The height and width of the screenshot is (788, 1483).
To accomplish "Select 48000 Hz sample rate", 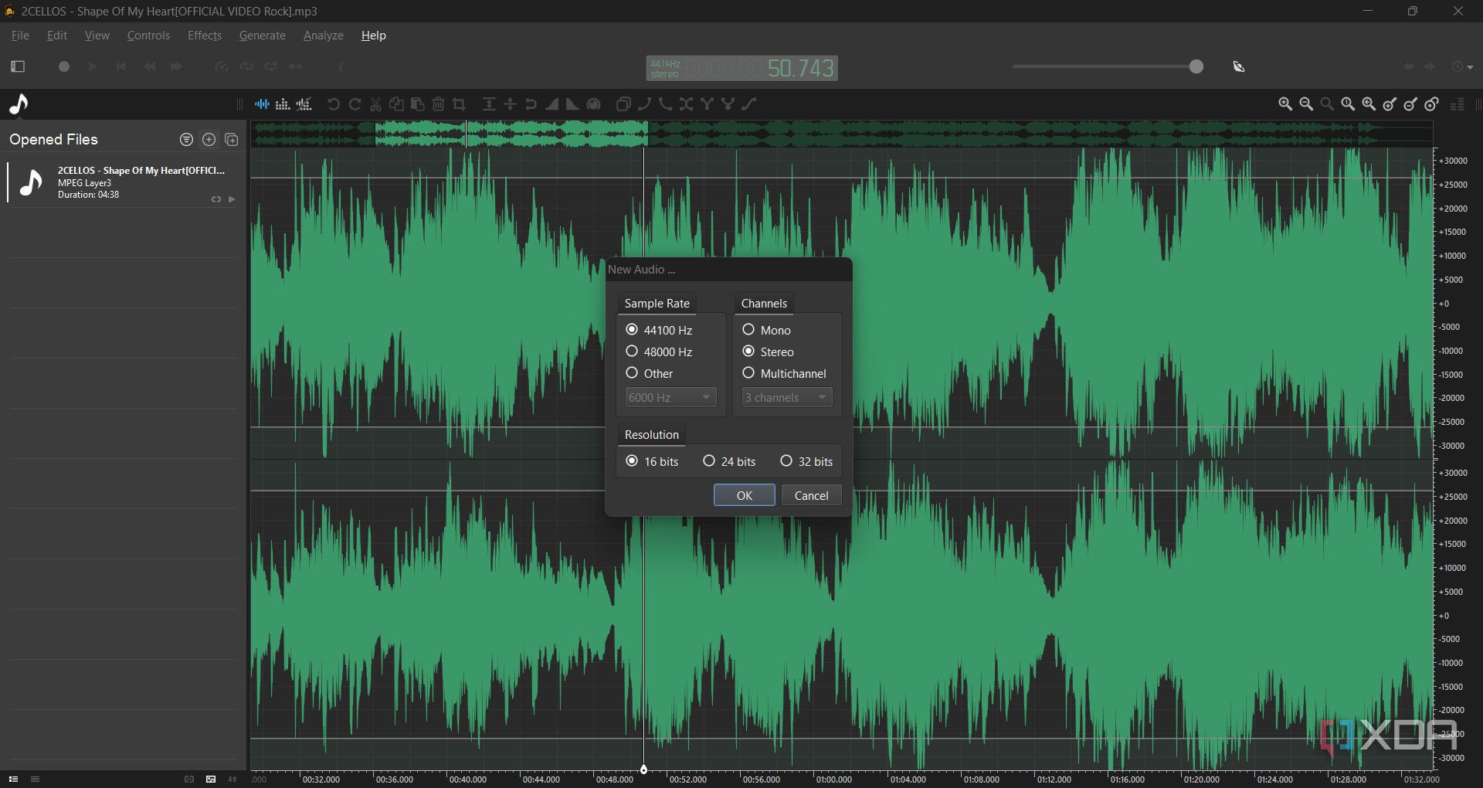I will pyautogui.click(x=659, y=352).
